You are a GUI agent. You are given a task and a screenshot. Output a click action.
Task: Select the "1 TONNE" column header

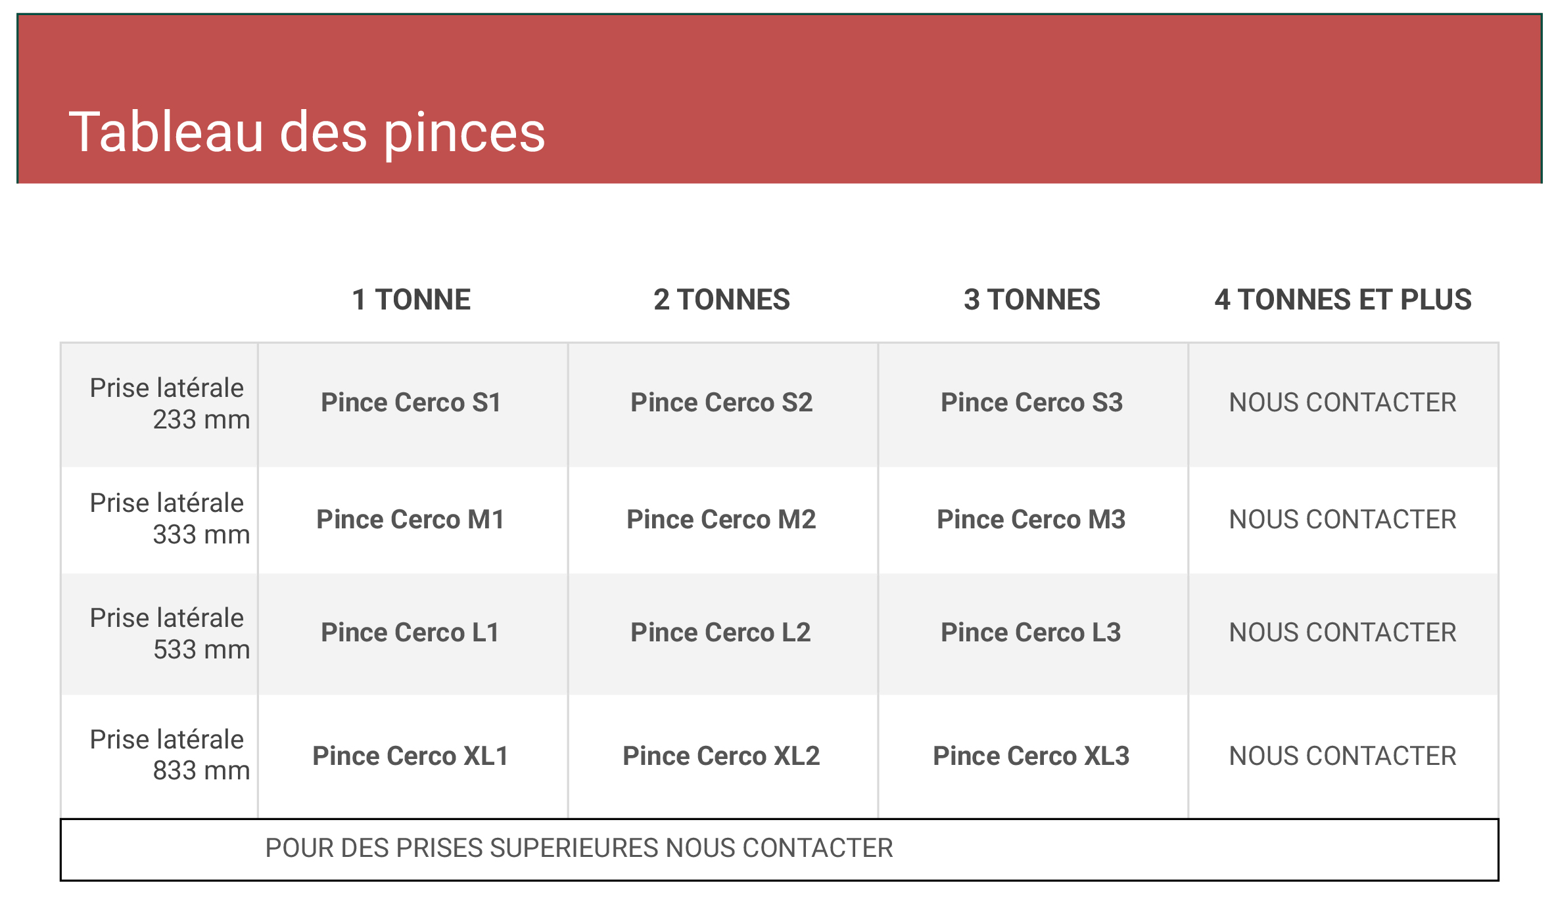(x=412, y=300)
